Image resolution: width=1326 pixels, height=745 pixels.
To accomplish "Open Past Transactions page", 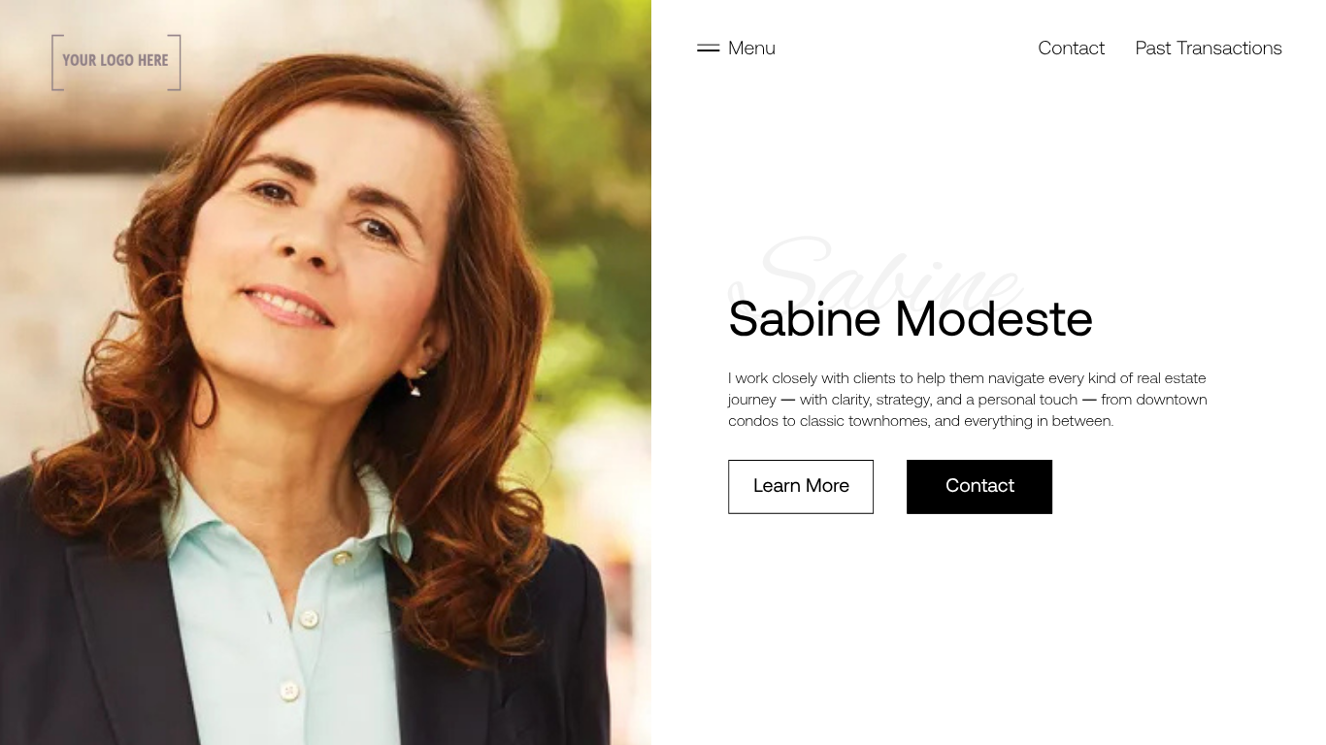I will tap(1209, 48).
